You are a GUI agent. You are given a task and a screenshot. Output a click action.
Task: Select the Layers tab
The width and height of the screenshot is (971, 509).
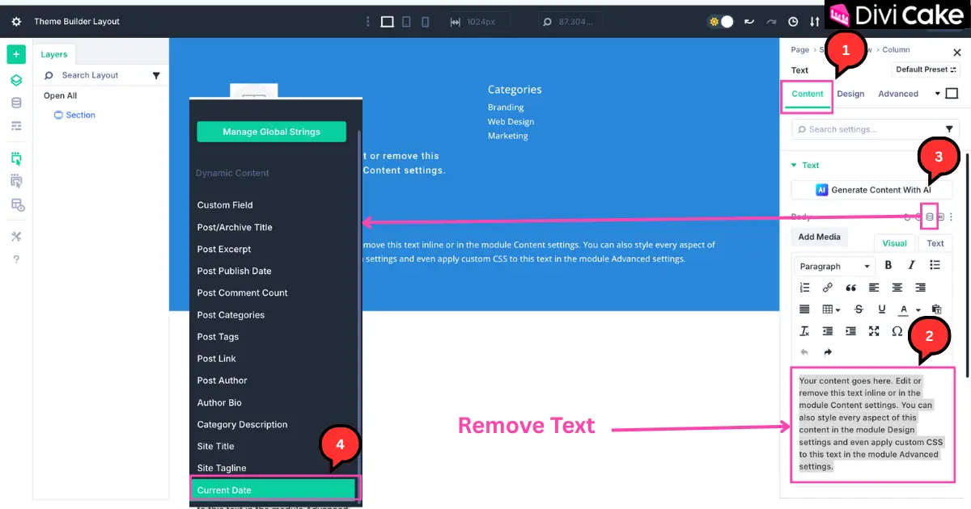[54, 54]
